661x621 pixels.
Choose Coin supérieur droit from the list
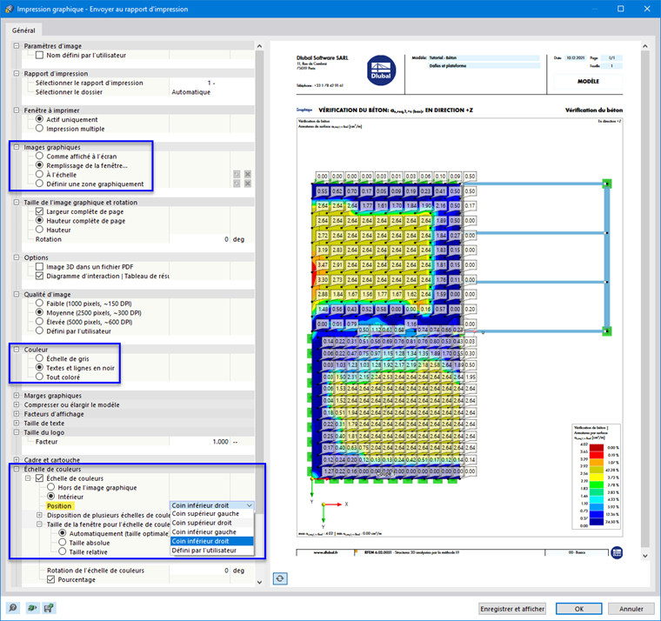[212, 523]
